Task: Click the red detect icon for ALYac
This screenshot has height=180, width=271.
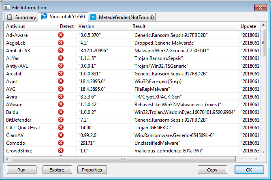Action: pos(61,58)
